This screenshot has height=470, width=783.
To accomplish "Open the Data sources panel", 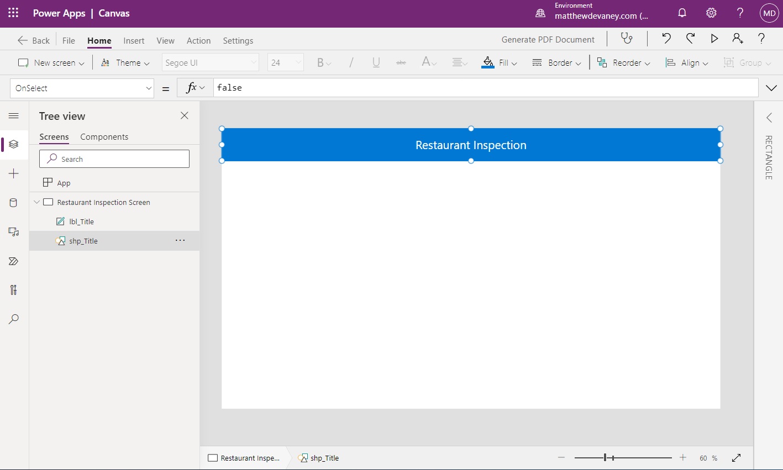I will point(13,203).
